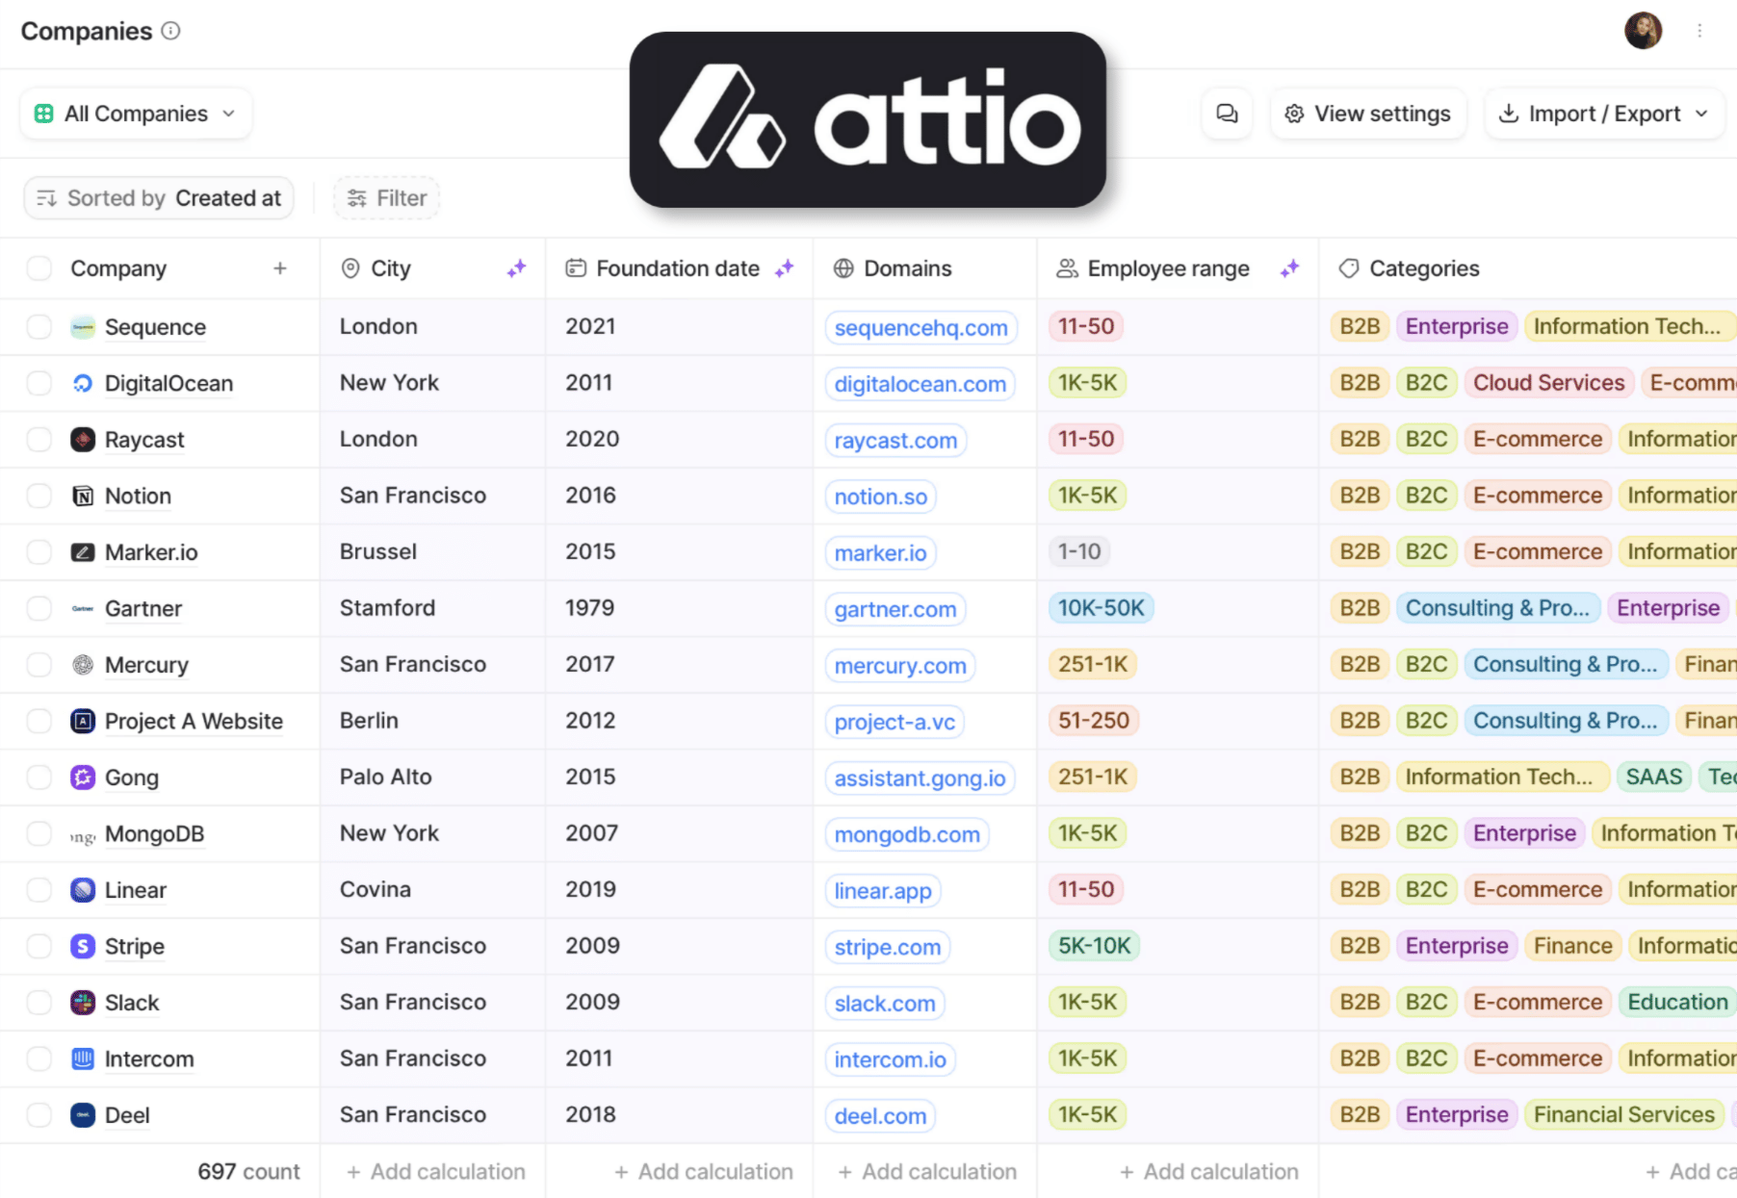Click the 11-50 employee tag for Sequence
1737x1198 pixels.
coord(1085,326)
